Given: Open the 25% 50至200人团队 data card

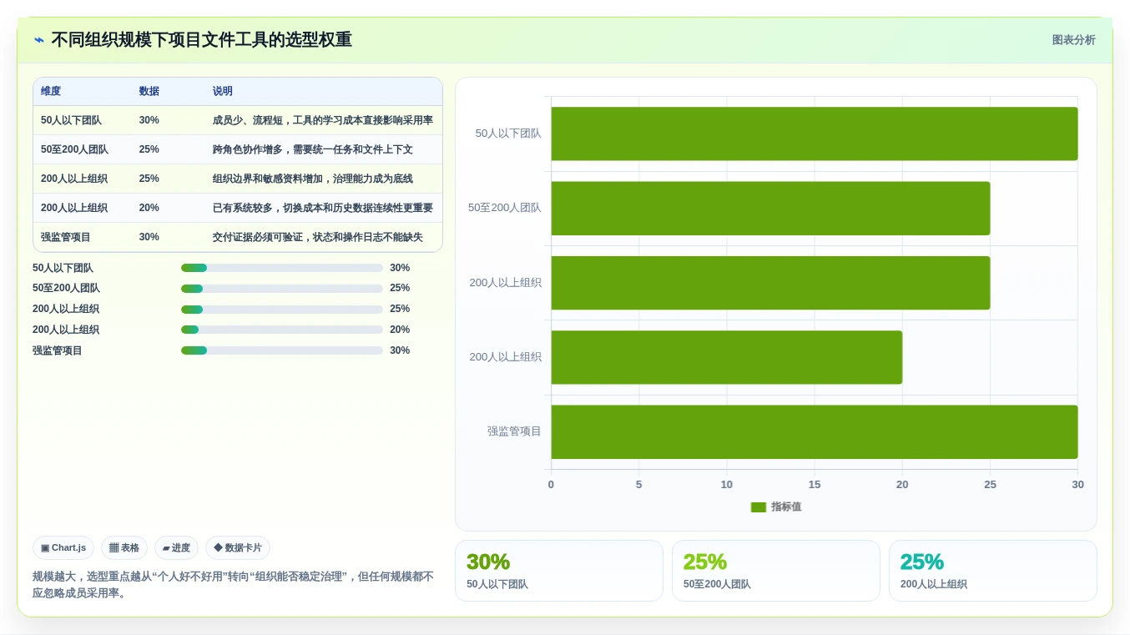Looking at the screenshot, I should pos(776,571).
